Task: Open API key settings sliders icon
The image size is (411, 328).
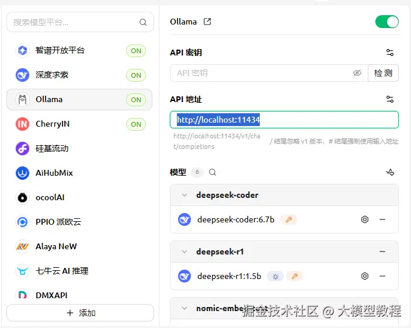Action: coord(390,53)
